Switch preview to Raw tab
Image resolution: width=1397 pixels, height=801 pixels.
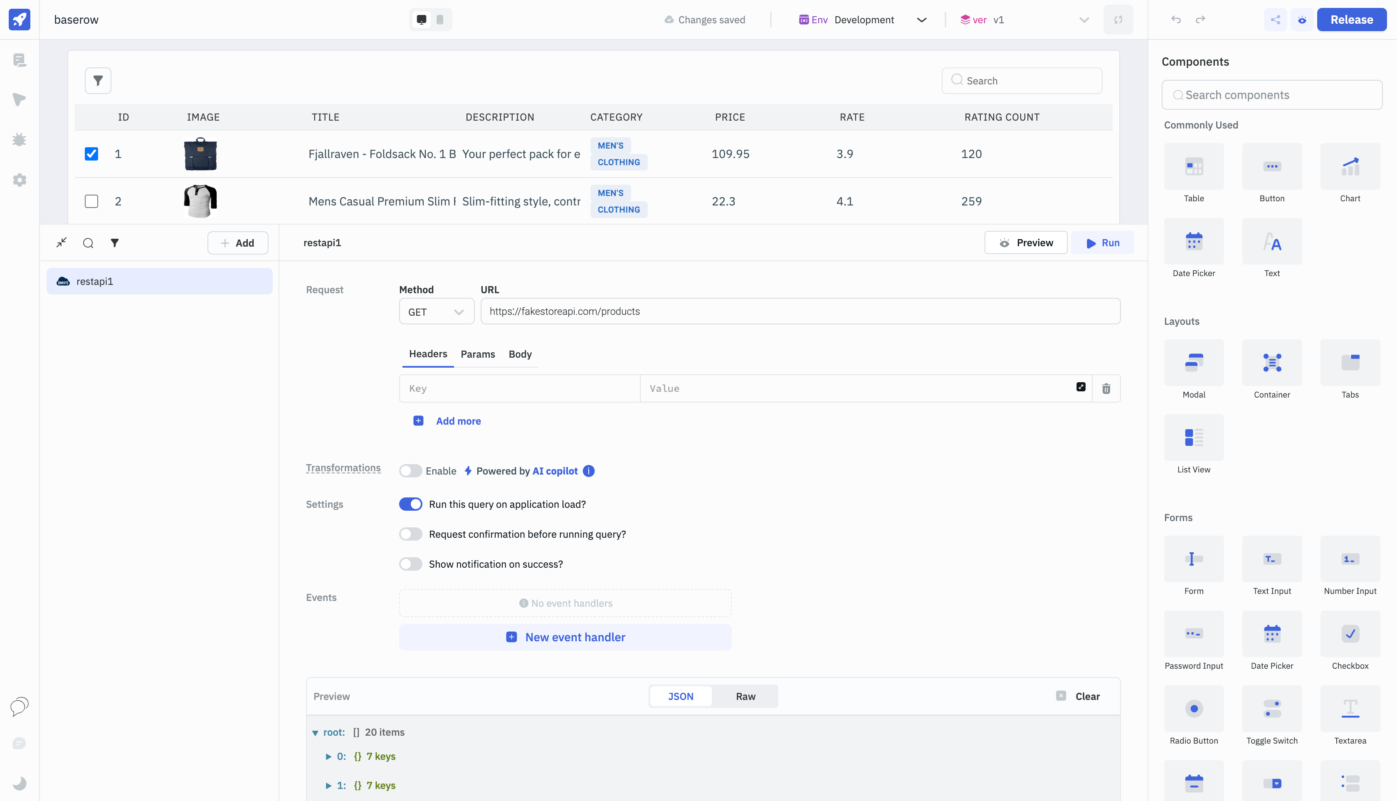click(745, 697)
